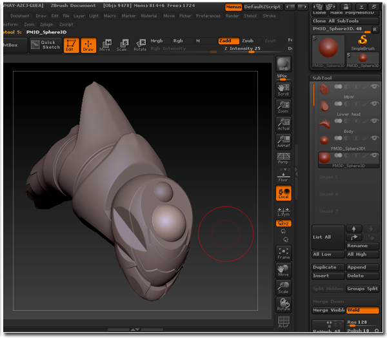Enable the Zadd mode

pos(228,41)
